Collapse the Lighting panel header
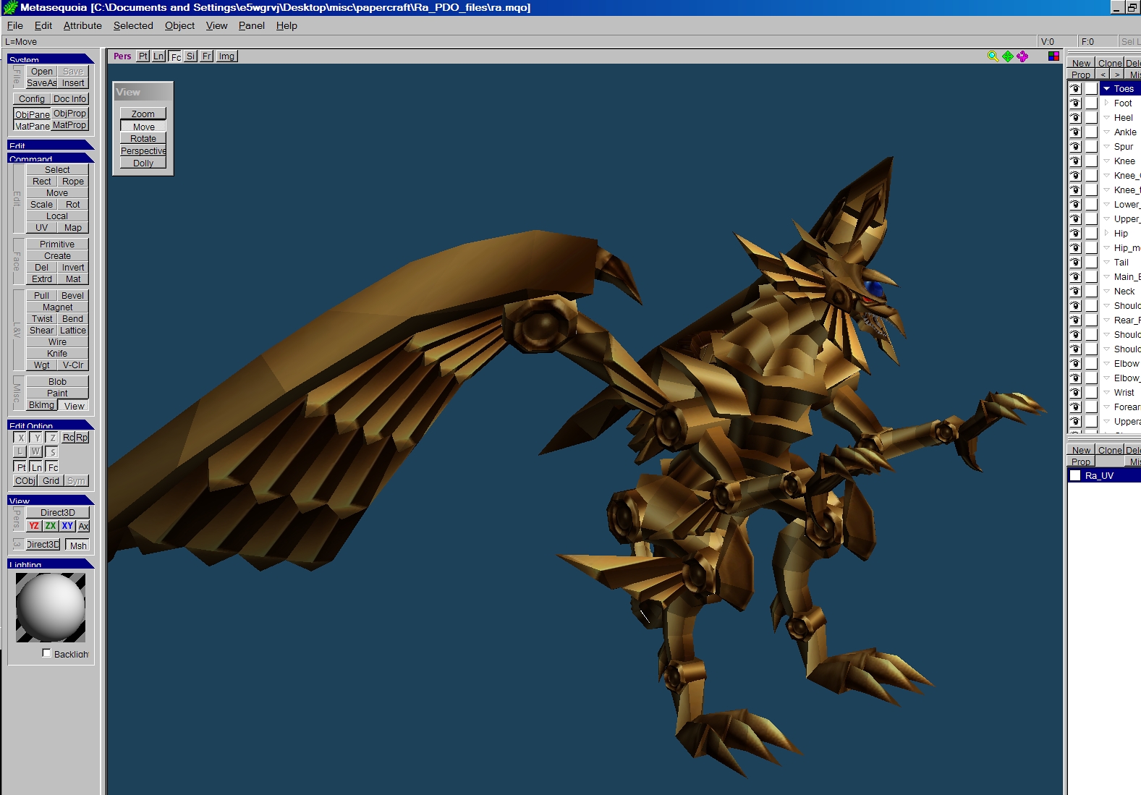 click(x=51, y=564)
